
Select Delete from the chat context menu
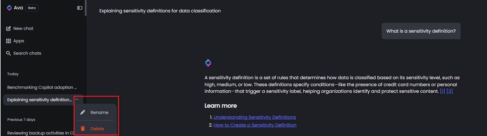(97, 129)
